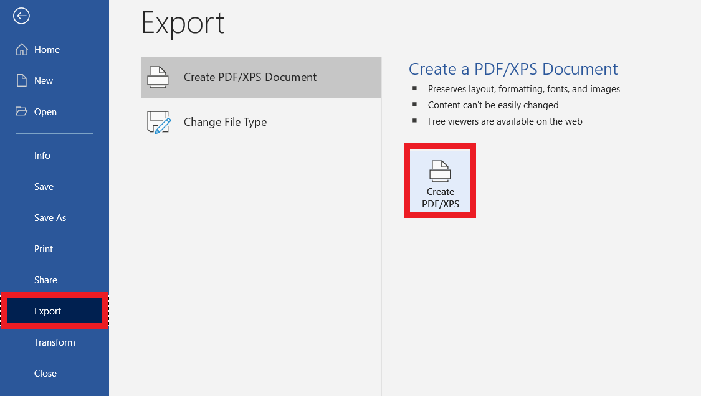
Task: Click the back arrow circle icon
Action: (x=21, y=16)
